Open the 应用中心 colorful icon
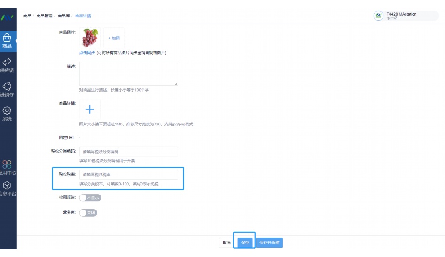The image size is (445, 257). 7,164
